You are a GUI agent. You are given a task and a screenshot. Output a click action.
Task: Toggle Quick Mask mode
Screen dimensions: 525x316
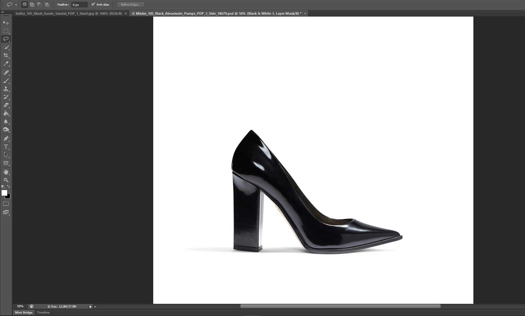pos(6,203)
